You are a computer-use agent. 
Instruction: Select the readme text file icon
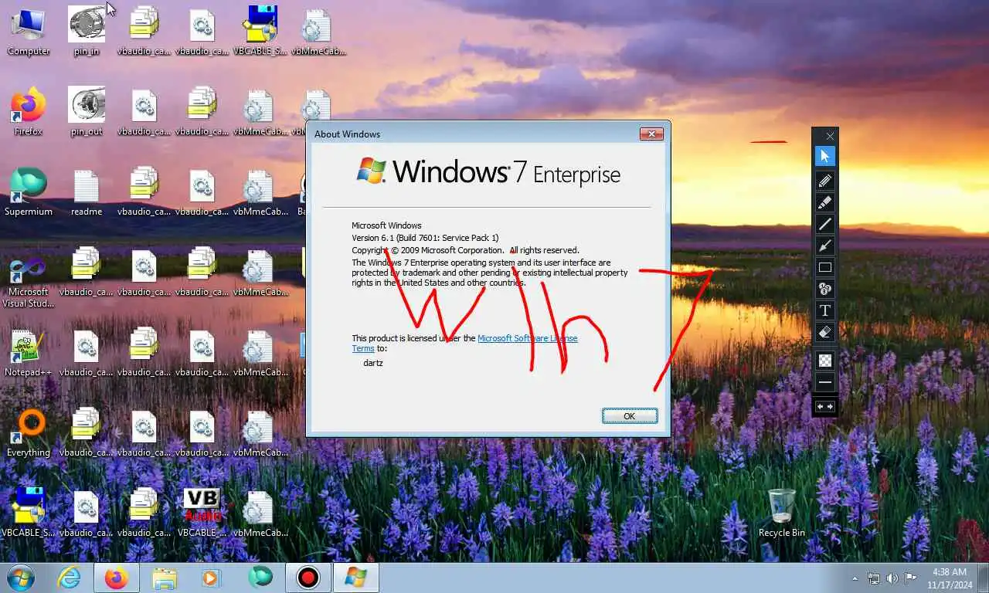(87, 192)
